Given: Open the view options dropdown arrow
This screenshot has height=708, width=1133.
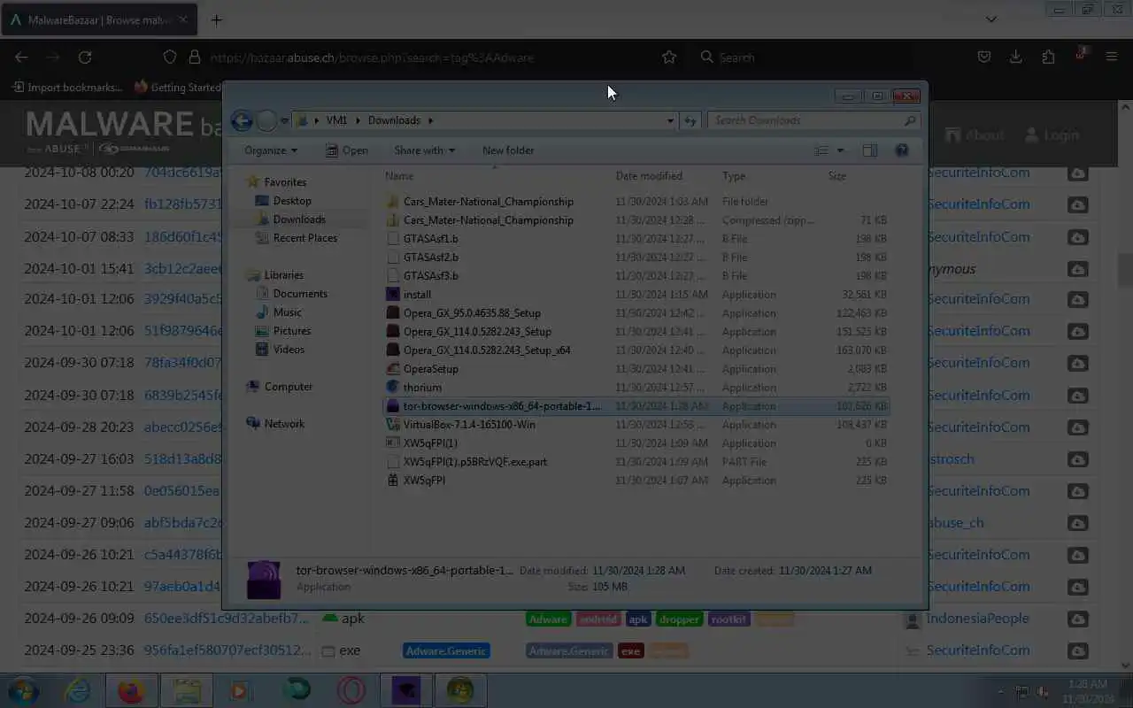Looking at the screenshot, I should point(840,150).
